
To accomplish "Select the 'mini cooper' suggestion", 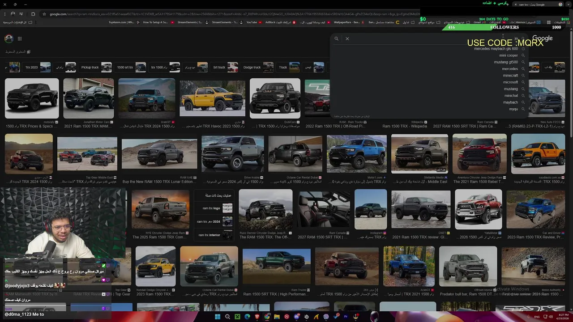I will coord(509,55).
